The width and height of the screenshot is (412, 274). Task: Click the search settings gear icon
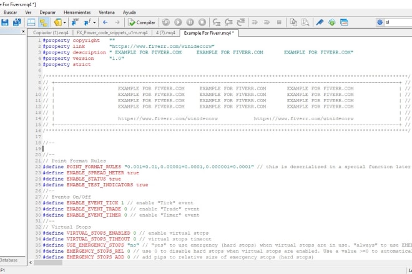click(380, 22)
